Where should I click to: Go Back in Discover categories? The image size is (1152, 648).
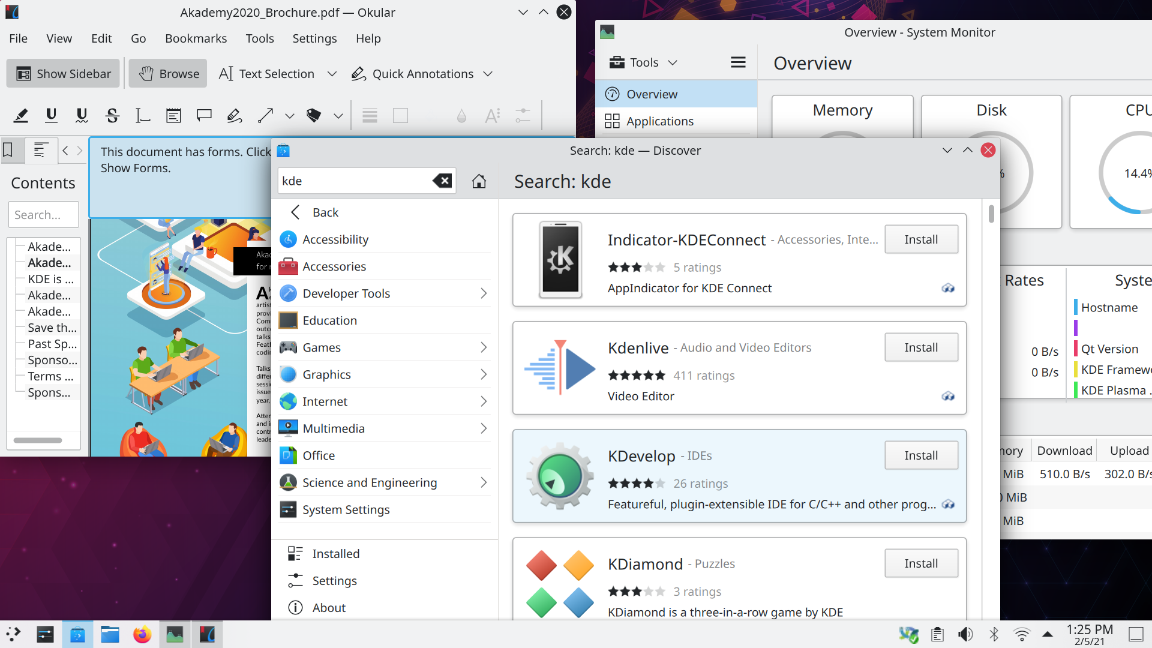[x=385, y=212]
